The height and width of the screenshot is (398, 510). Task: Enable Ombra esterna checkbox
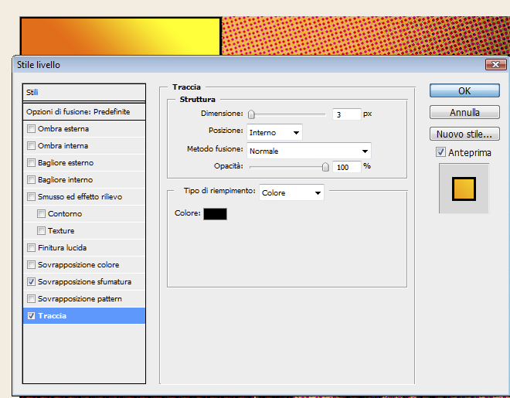coord(31,129)
